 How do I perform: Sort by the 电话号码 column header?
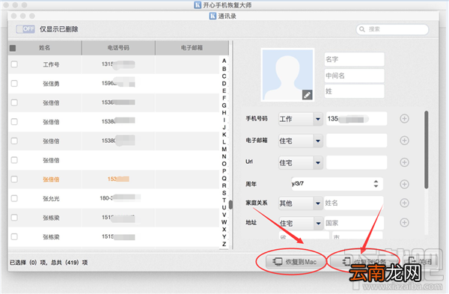[x=118, y=48]
